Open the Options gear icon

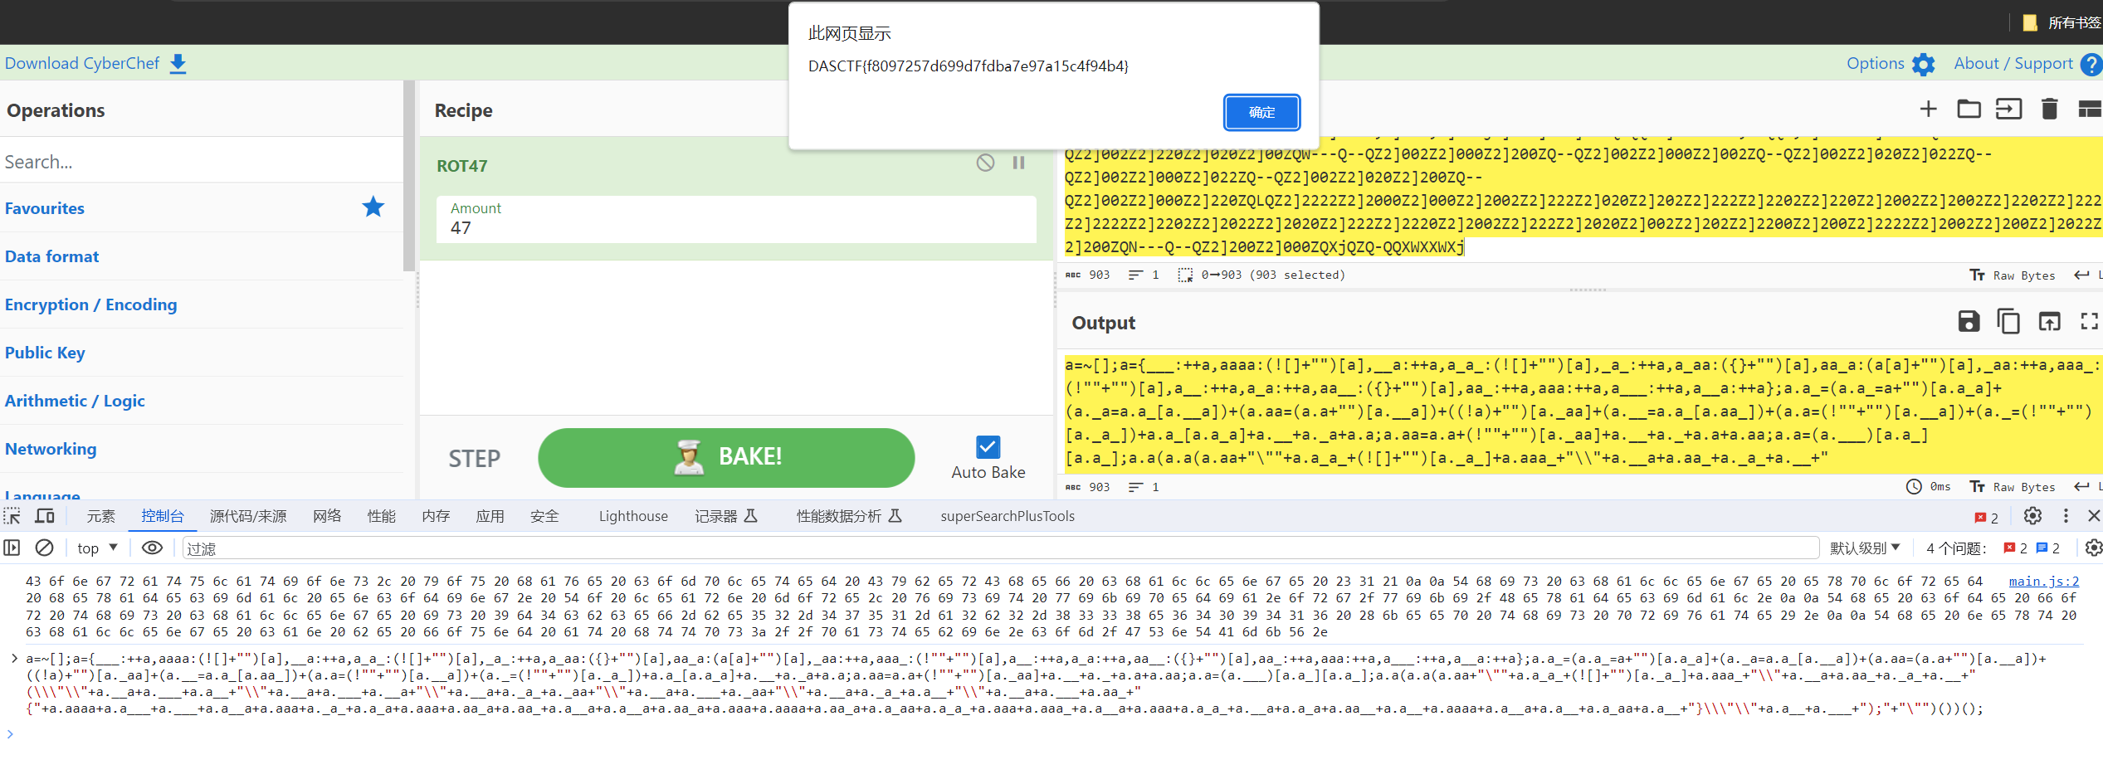click(1923, 64)
